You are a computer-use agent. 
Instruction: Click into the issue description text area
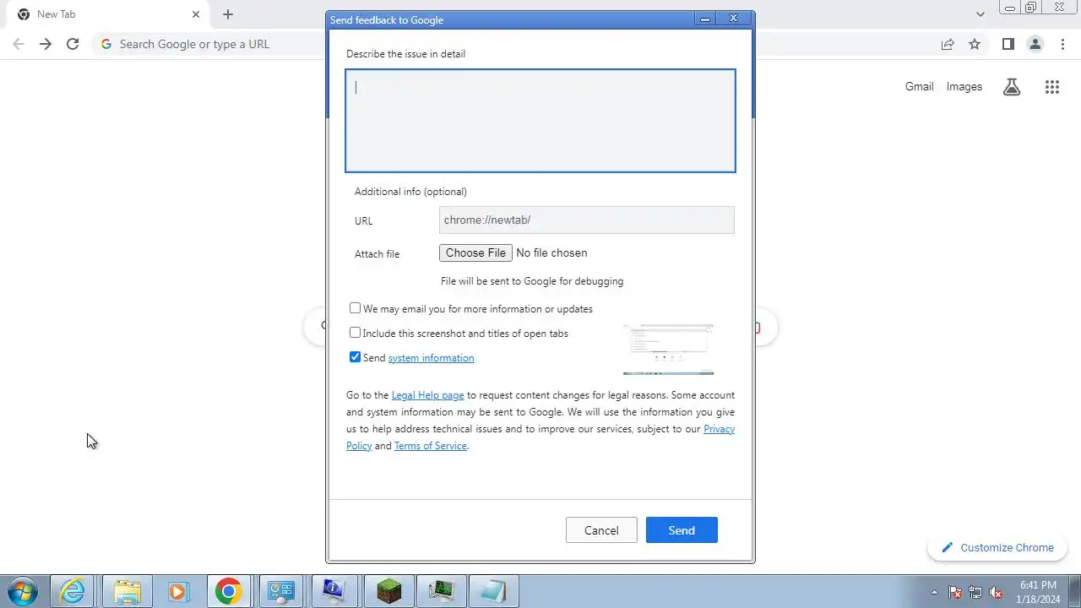[x=540, y=121]
